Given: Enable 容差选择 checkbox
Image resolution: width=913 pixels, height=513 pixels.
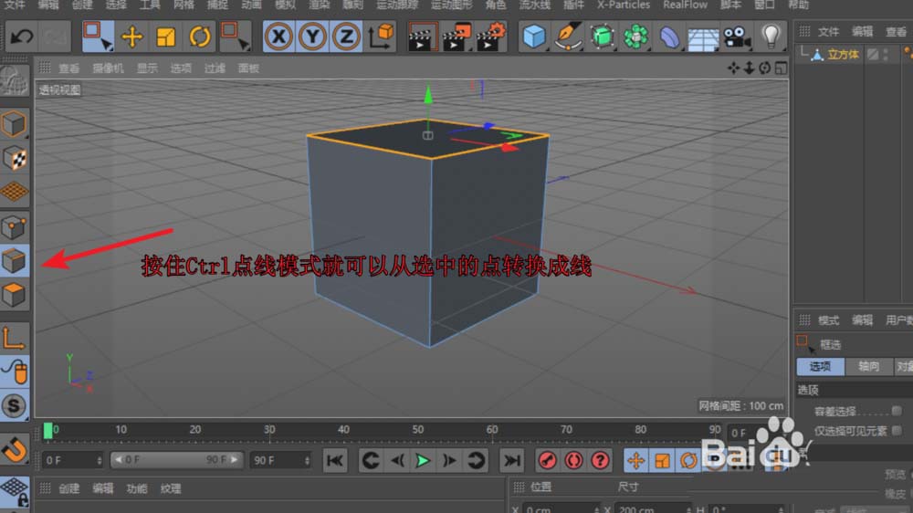Looking at the screenshot, I should (897, 411).
